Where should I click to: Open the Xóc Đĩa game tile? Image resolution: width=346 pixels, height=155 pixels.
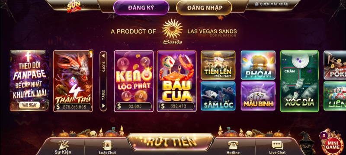coord(299,81)
